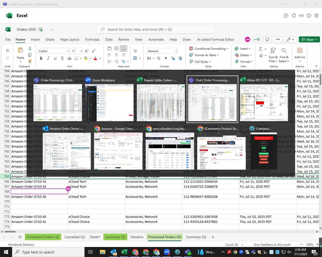Open Find & Select menu
Image resolution: width=322 pixels, height=257 pixels.
pos(284,55)
